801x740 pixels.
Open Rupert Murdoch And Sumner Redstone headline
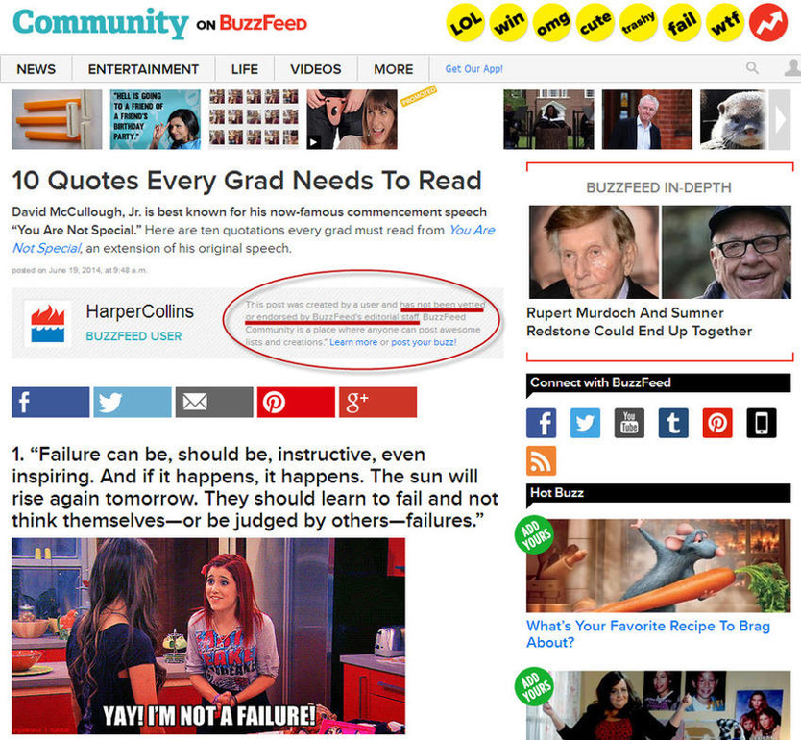[x=639, y=322]
